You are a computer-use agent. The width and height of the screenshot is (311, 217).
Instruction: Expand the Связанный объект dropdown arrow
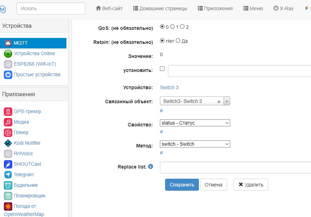pos(227,101)
